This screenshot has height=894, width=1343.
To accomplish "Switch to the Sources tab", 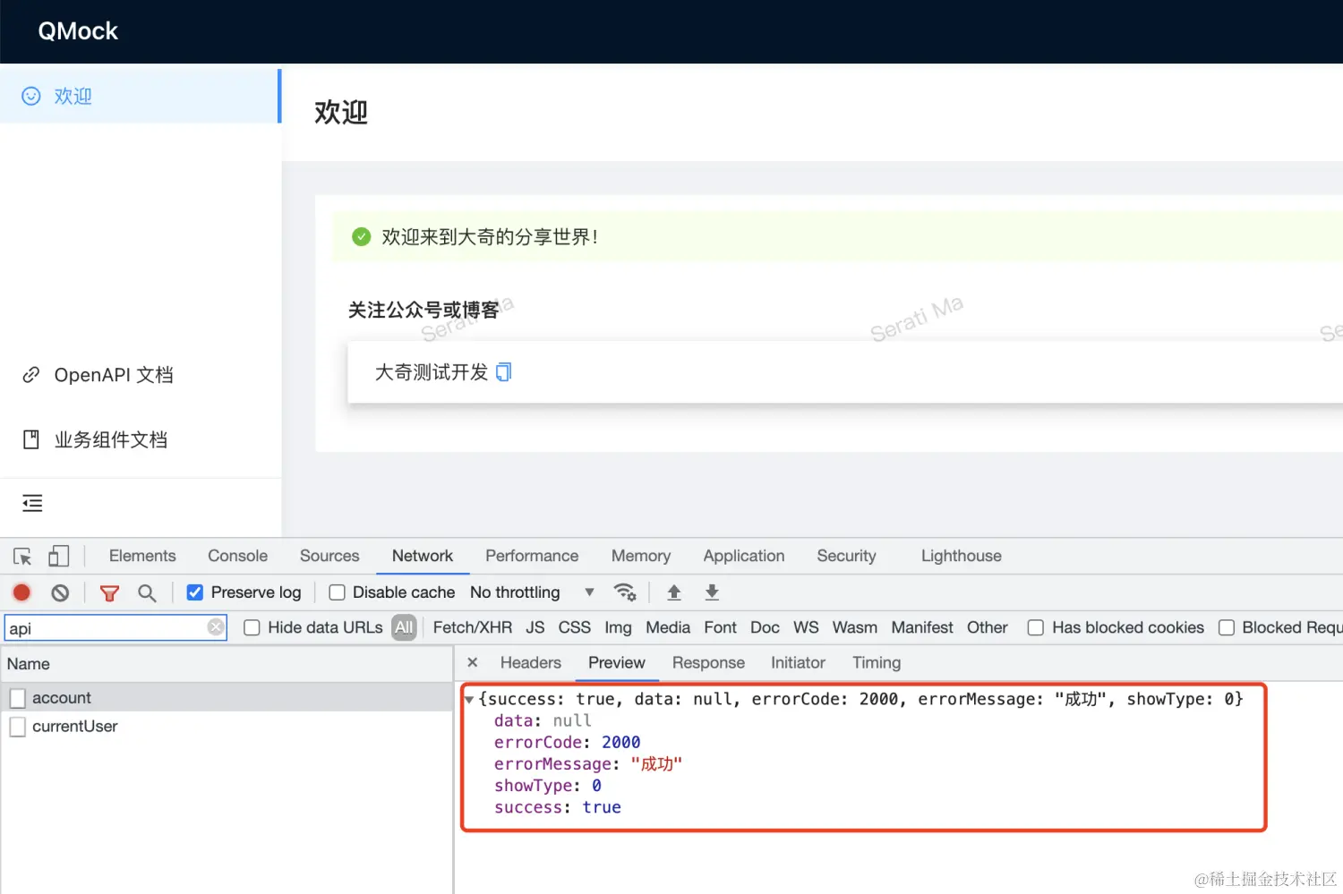I will pyautogui.click(x=329, y=556).
